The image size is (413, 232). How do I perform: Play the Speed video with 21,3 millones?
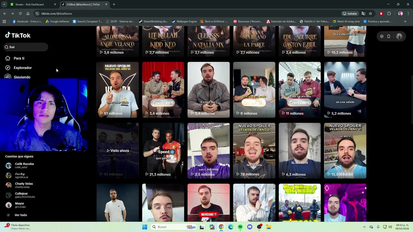pos(163,150)
